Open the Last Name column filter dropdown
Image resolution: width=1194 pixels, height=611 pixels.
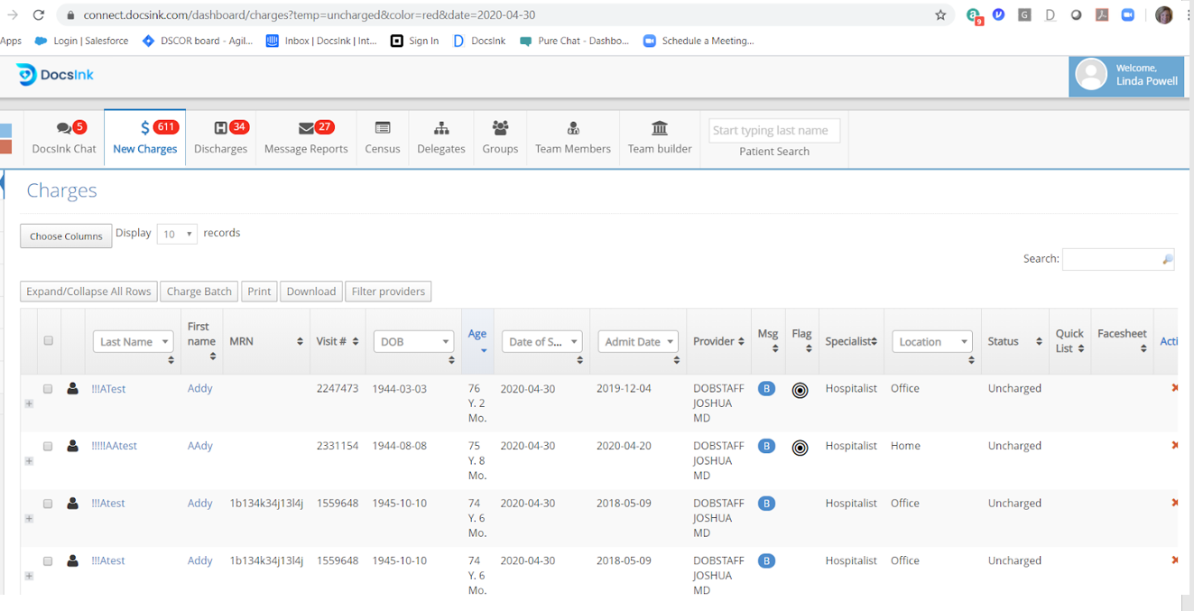tap(133, 341)
